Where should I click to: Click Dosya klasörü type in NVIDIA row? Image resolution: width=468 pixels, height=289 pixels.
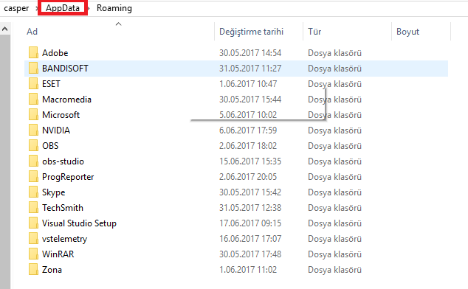click(334, 130)
